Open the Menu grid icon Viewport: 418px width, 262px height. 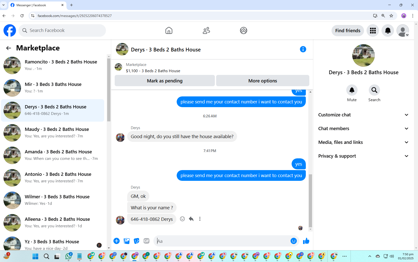pyautogui.click(x=373, y=30)
